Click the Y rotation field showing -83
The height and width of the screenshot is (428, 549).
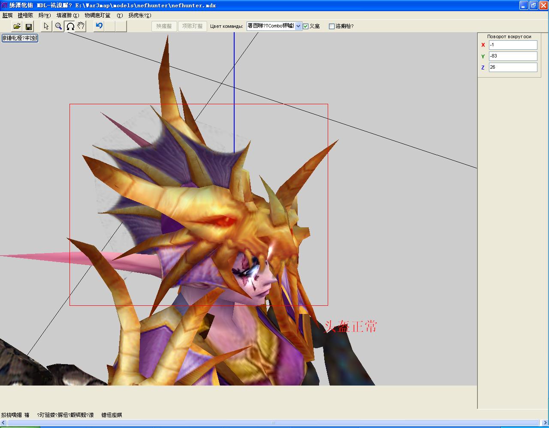point(513,56)
